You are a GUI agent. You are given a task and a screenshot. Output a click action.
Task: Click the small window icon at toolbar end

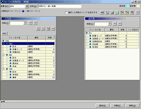137,12
